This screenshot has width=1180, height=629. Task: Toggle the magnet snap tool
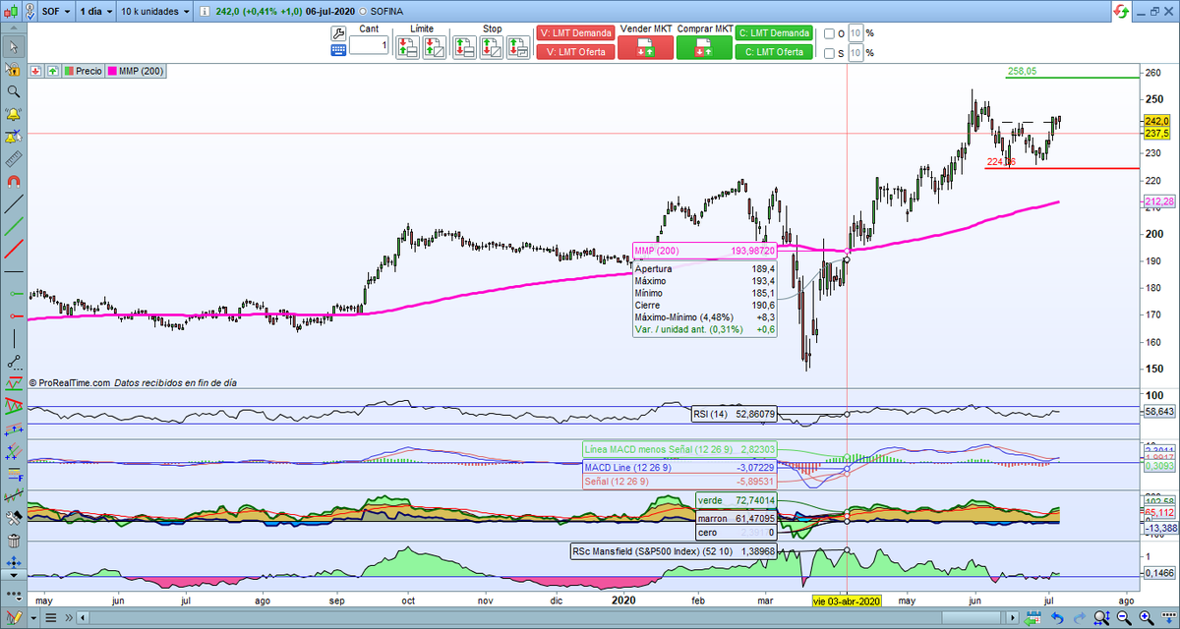click(x=13, y=181)
